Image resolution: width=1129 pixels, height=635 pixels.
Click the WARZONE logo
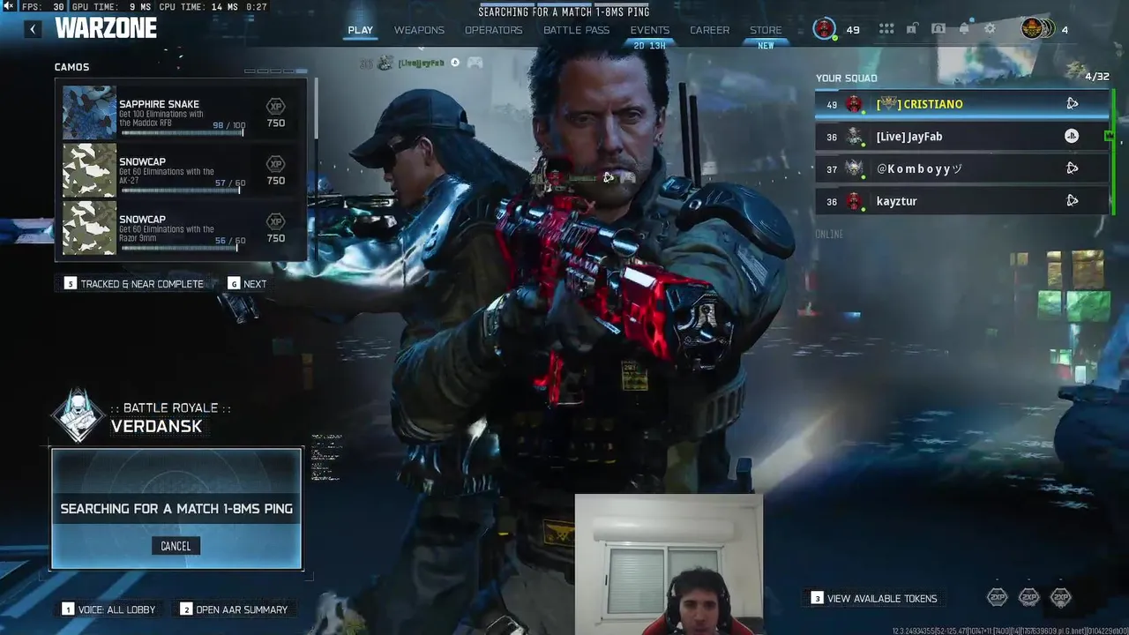pos(106,28)
